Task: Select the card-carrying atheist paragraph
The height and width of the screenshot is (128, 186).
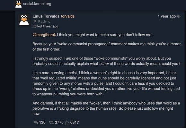Action: pos(106,83)
